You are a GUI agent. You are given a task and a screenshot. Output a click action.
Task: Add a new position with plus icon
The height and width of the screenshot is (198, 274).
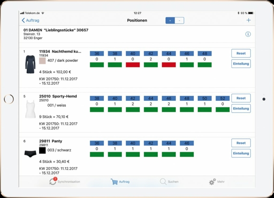[248, 20]
